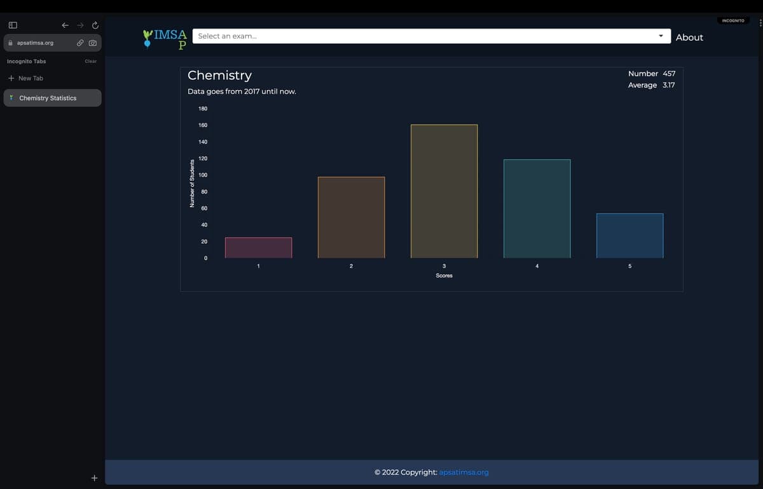This screenshot has height=489, width=763.
Task: Click the blue bar for score 5
Action: (x=629, y=236)
